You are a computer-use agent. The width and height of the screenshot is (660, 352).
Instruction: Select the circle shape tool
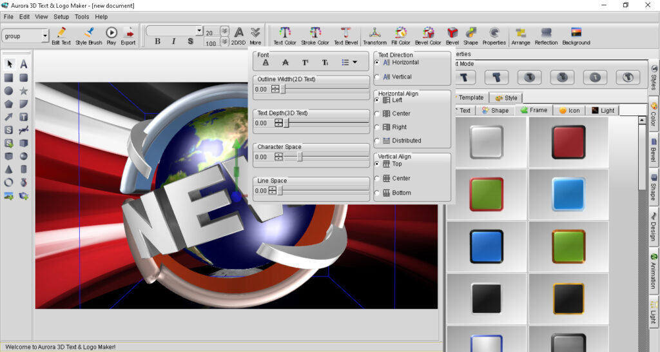[9, 90]
